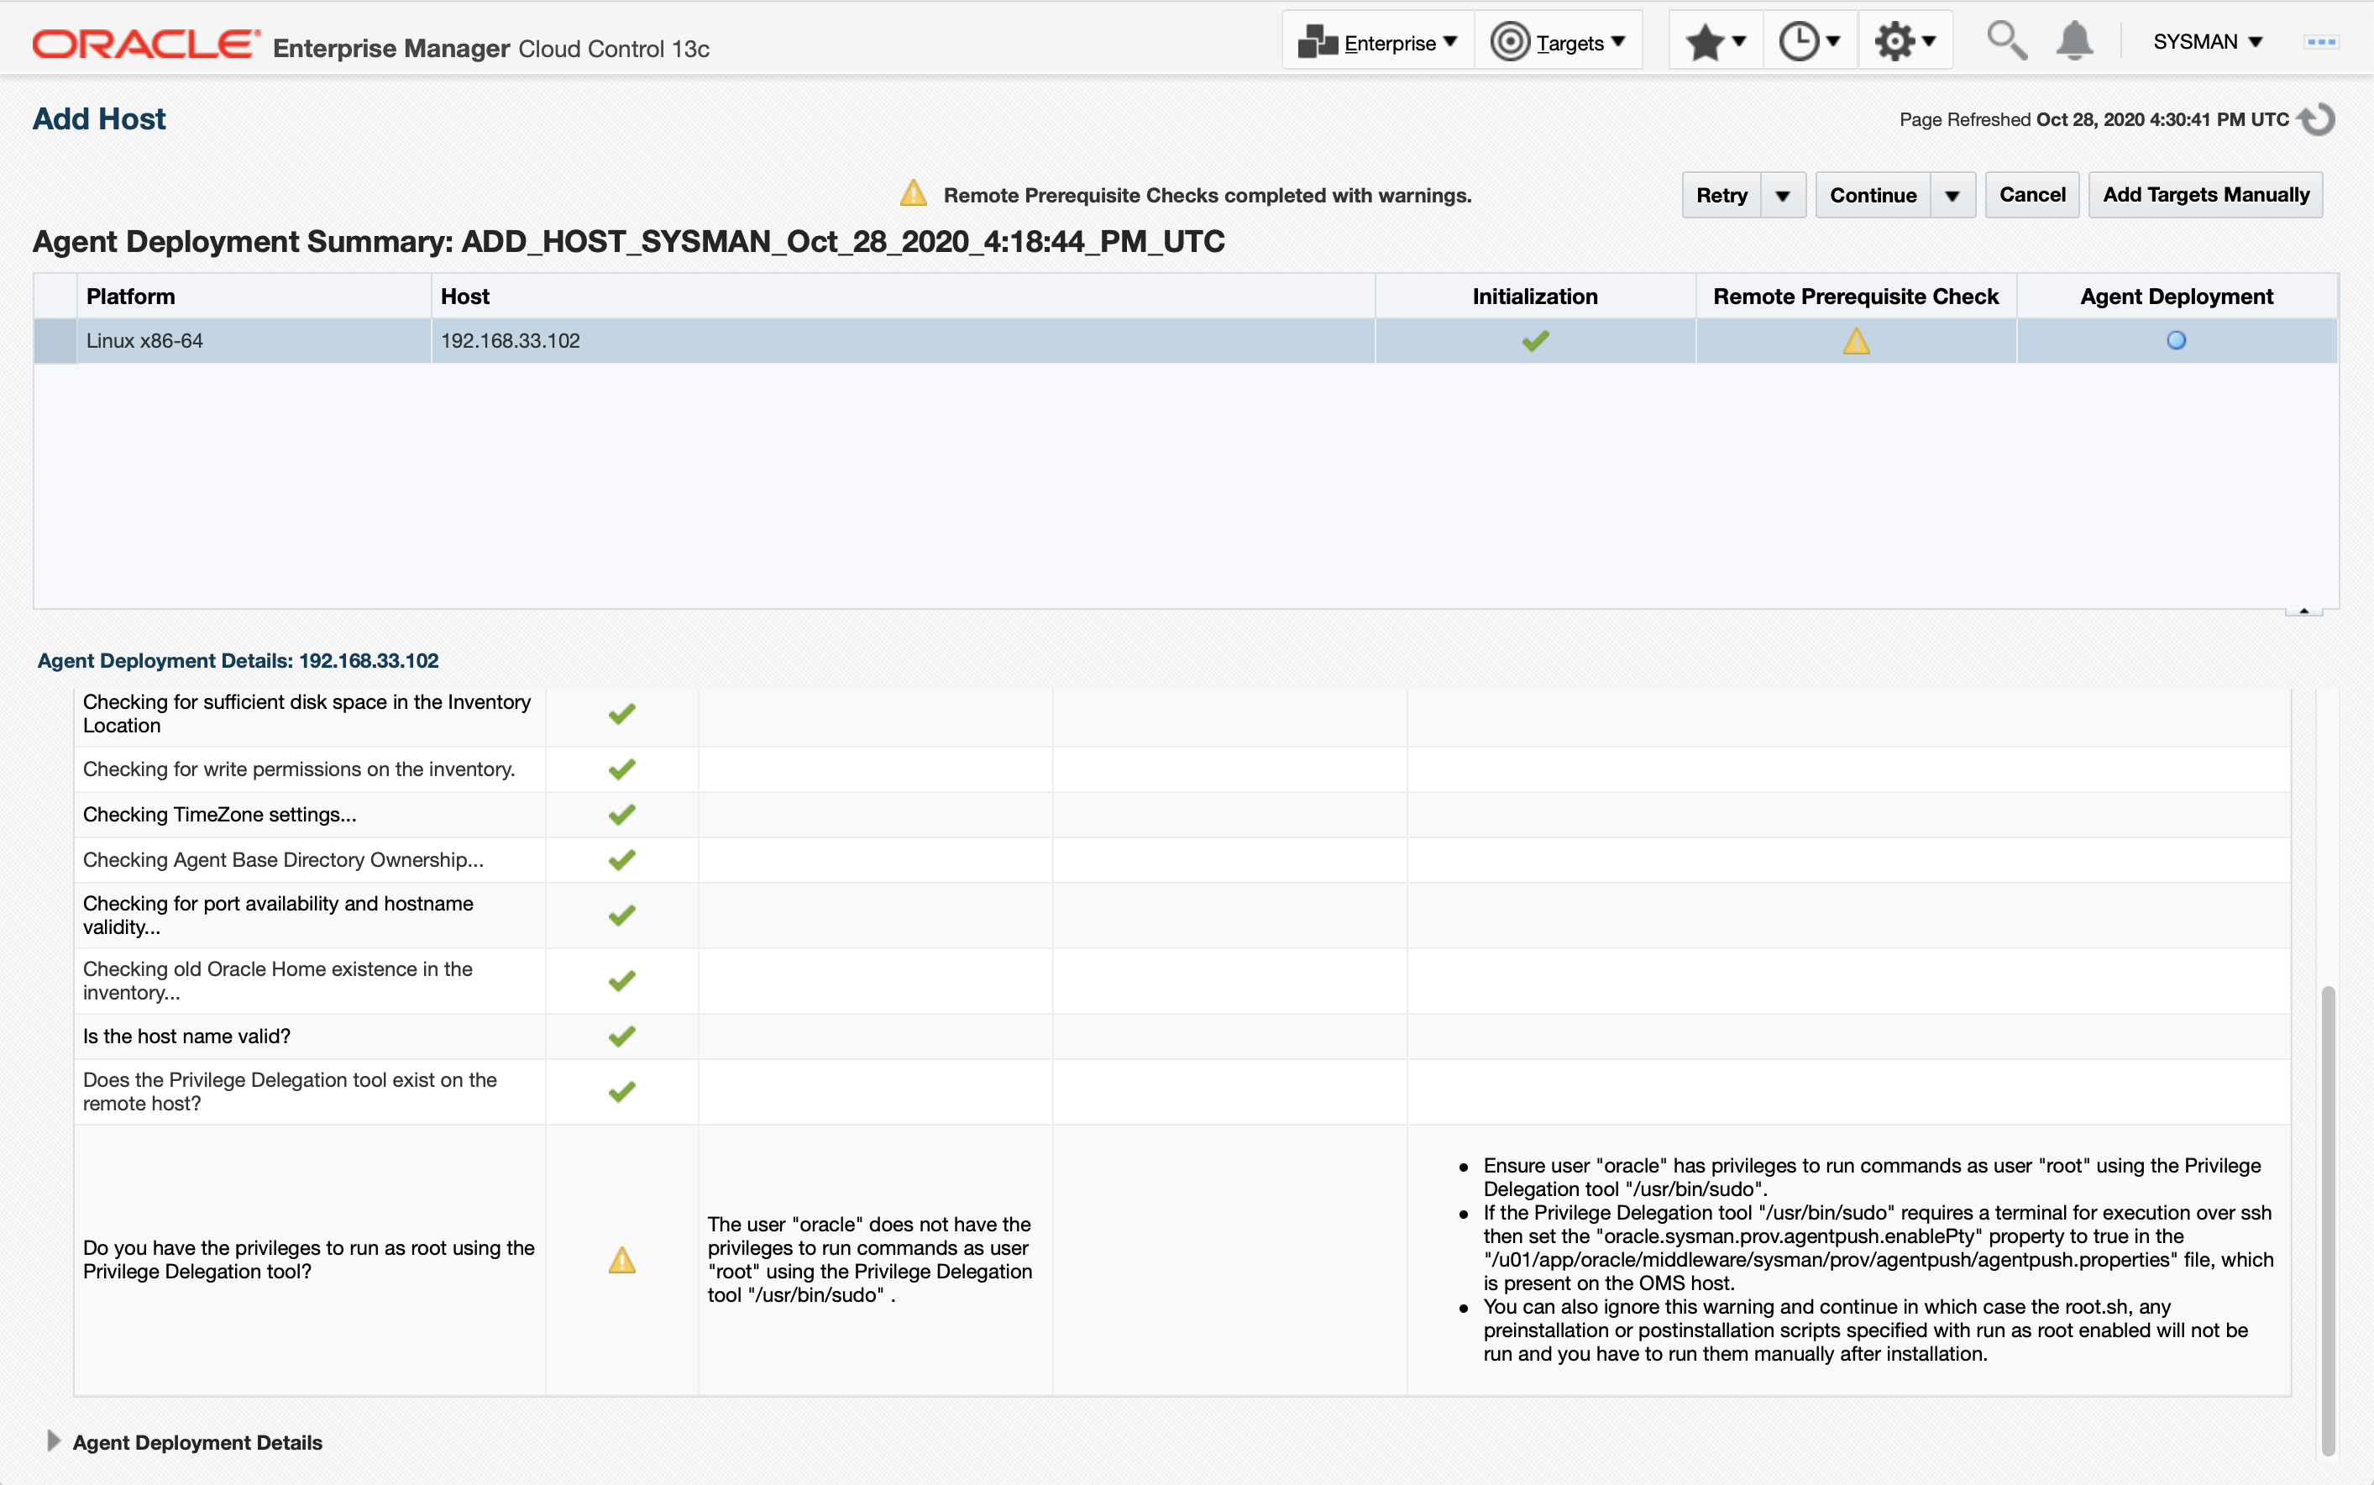Click 'Is the host name valid?' row text

tap(186, 1036)
